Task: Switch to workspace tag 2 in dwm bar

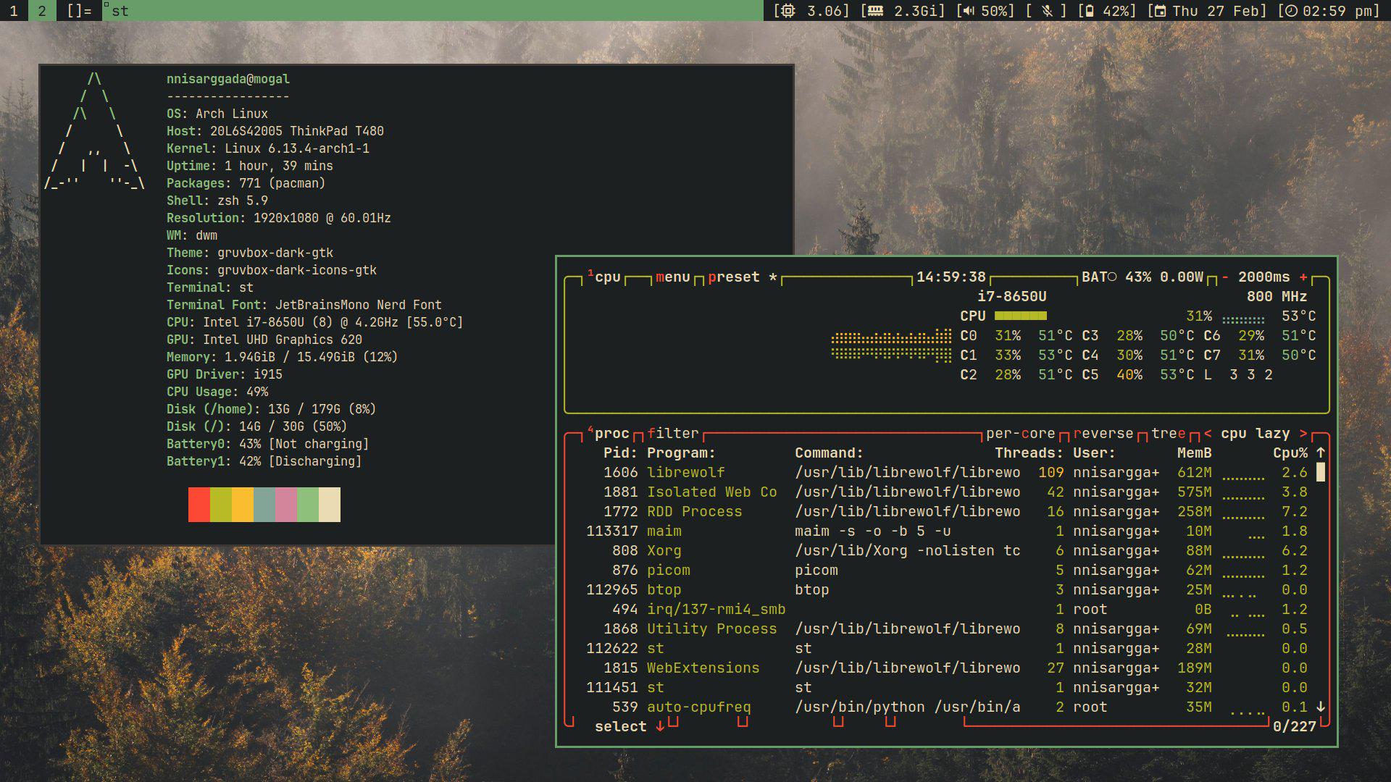Action: (x=41, y=11)
